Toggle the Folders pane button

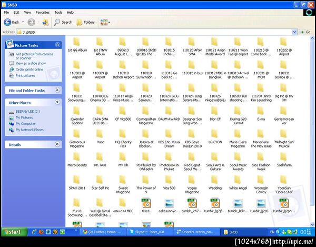[85, 22]
